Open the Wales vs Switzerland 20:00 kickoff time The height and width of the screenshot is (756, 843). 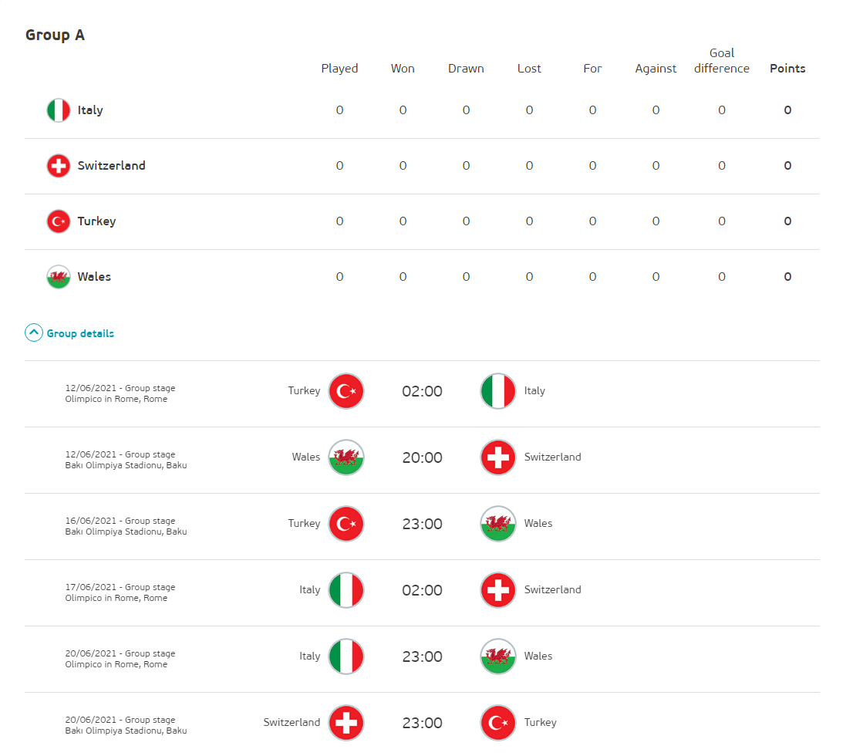click(x=422, y=457)
